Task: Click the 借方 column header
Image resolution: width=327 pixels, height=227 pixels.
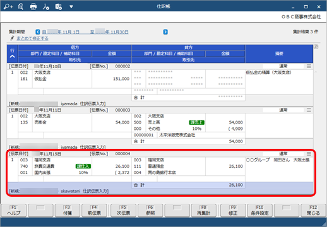Action: 74,47
